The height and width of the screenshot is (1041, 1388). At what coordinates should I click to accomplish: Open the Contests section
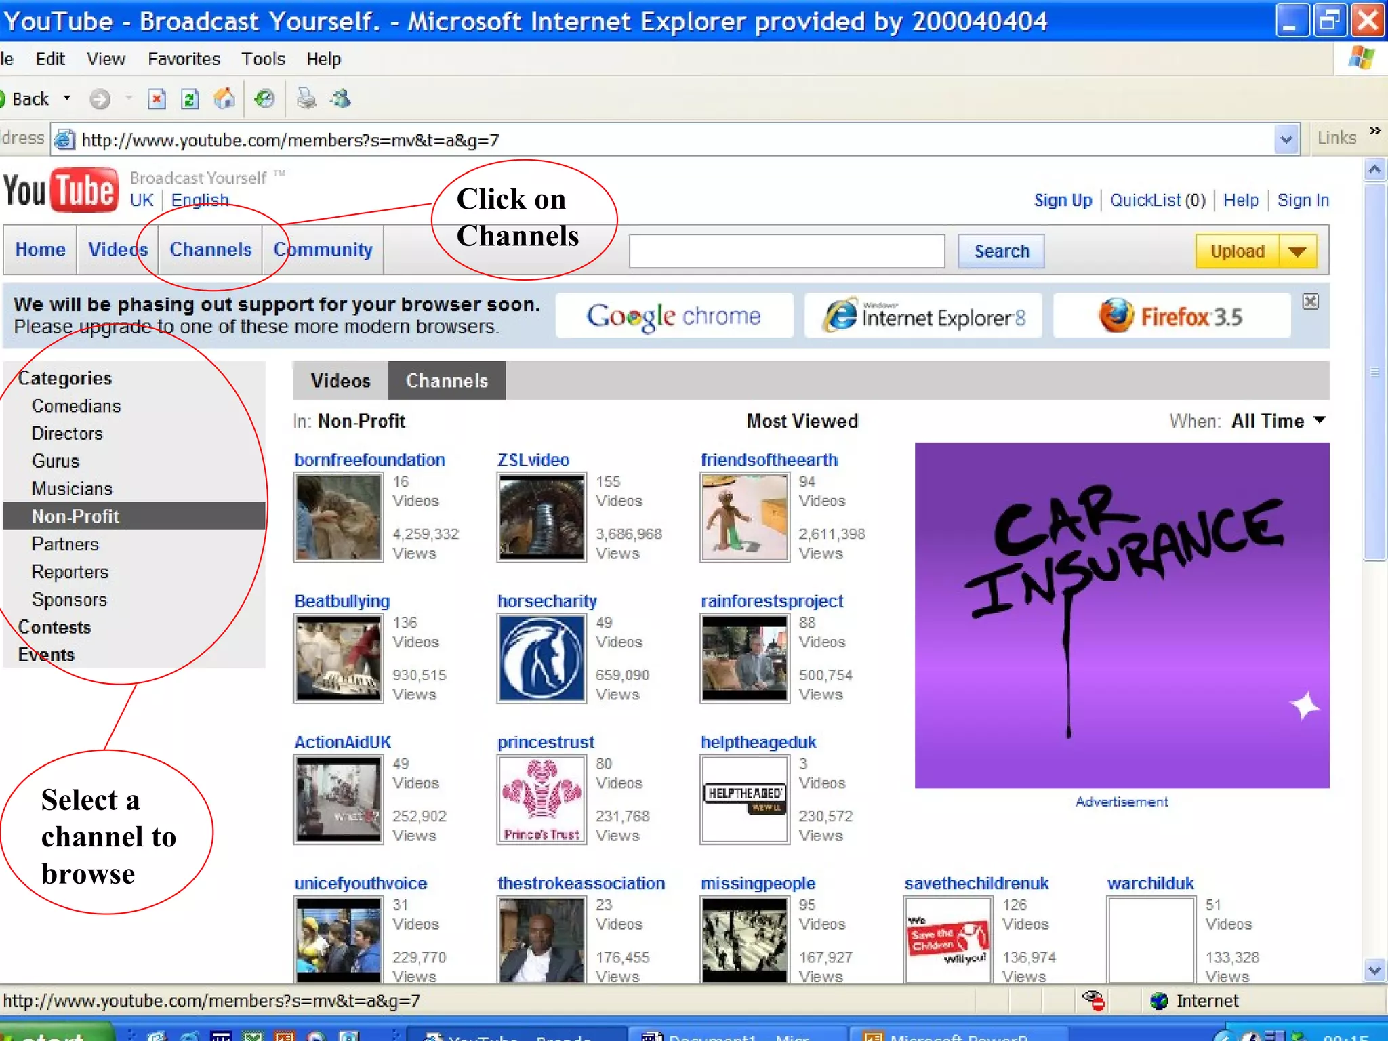tap(54, 628)
